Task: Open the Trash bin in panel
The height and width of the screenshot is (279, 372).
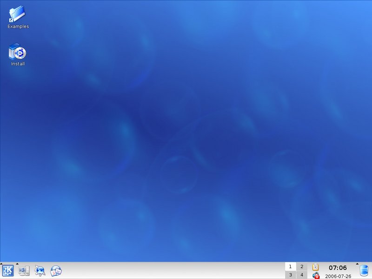Action: point(364,271)
